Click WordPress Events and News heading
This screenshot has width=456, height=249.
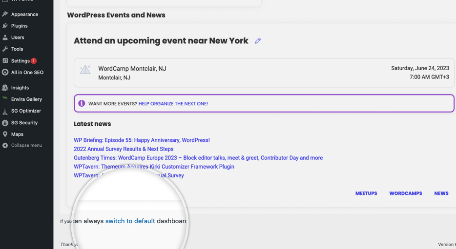(116, 15)
